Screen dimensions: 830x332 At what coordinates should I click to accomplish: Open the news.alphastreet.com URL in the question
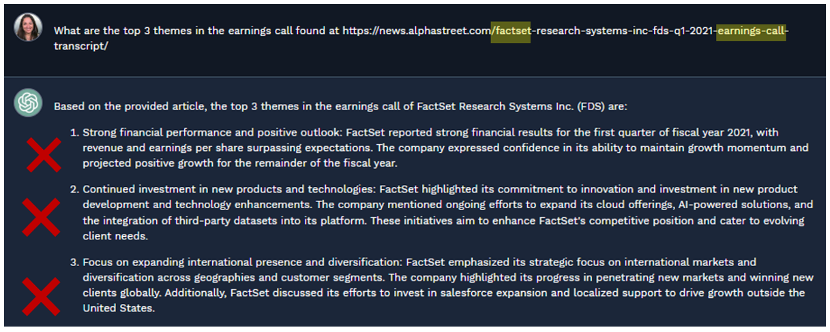[x=416, y=31]
